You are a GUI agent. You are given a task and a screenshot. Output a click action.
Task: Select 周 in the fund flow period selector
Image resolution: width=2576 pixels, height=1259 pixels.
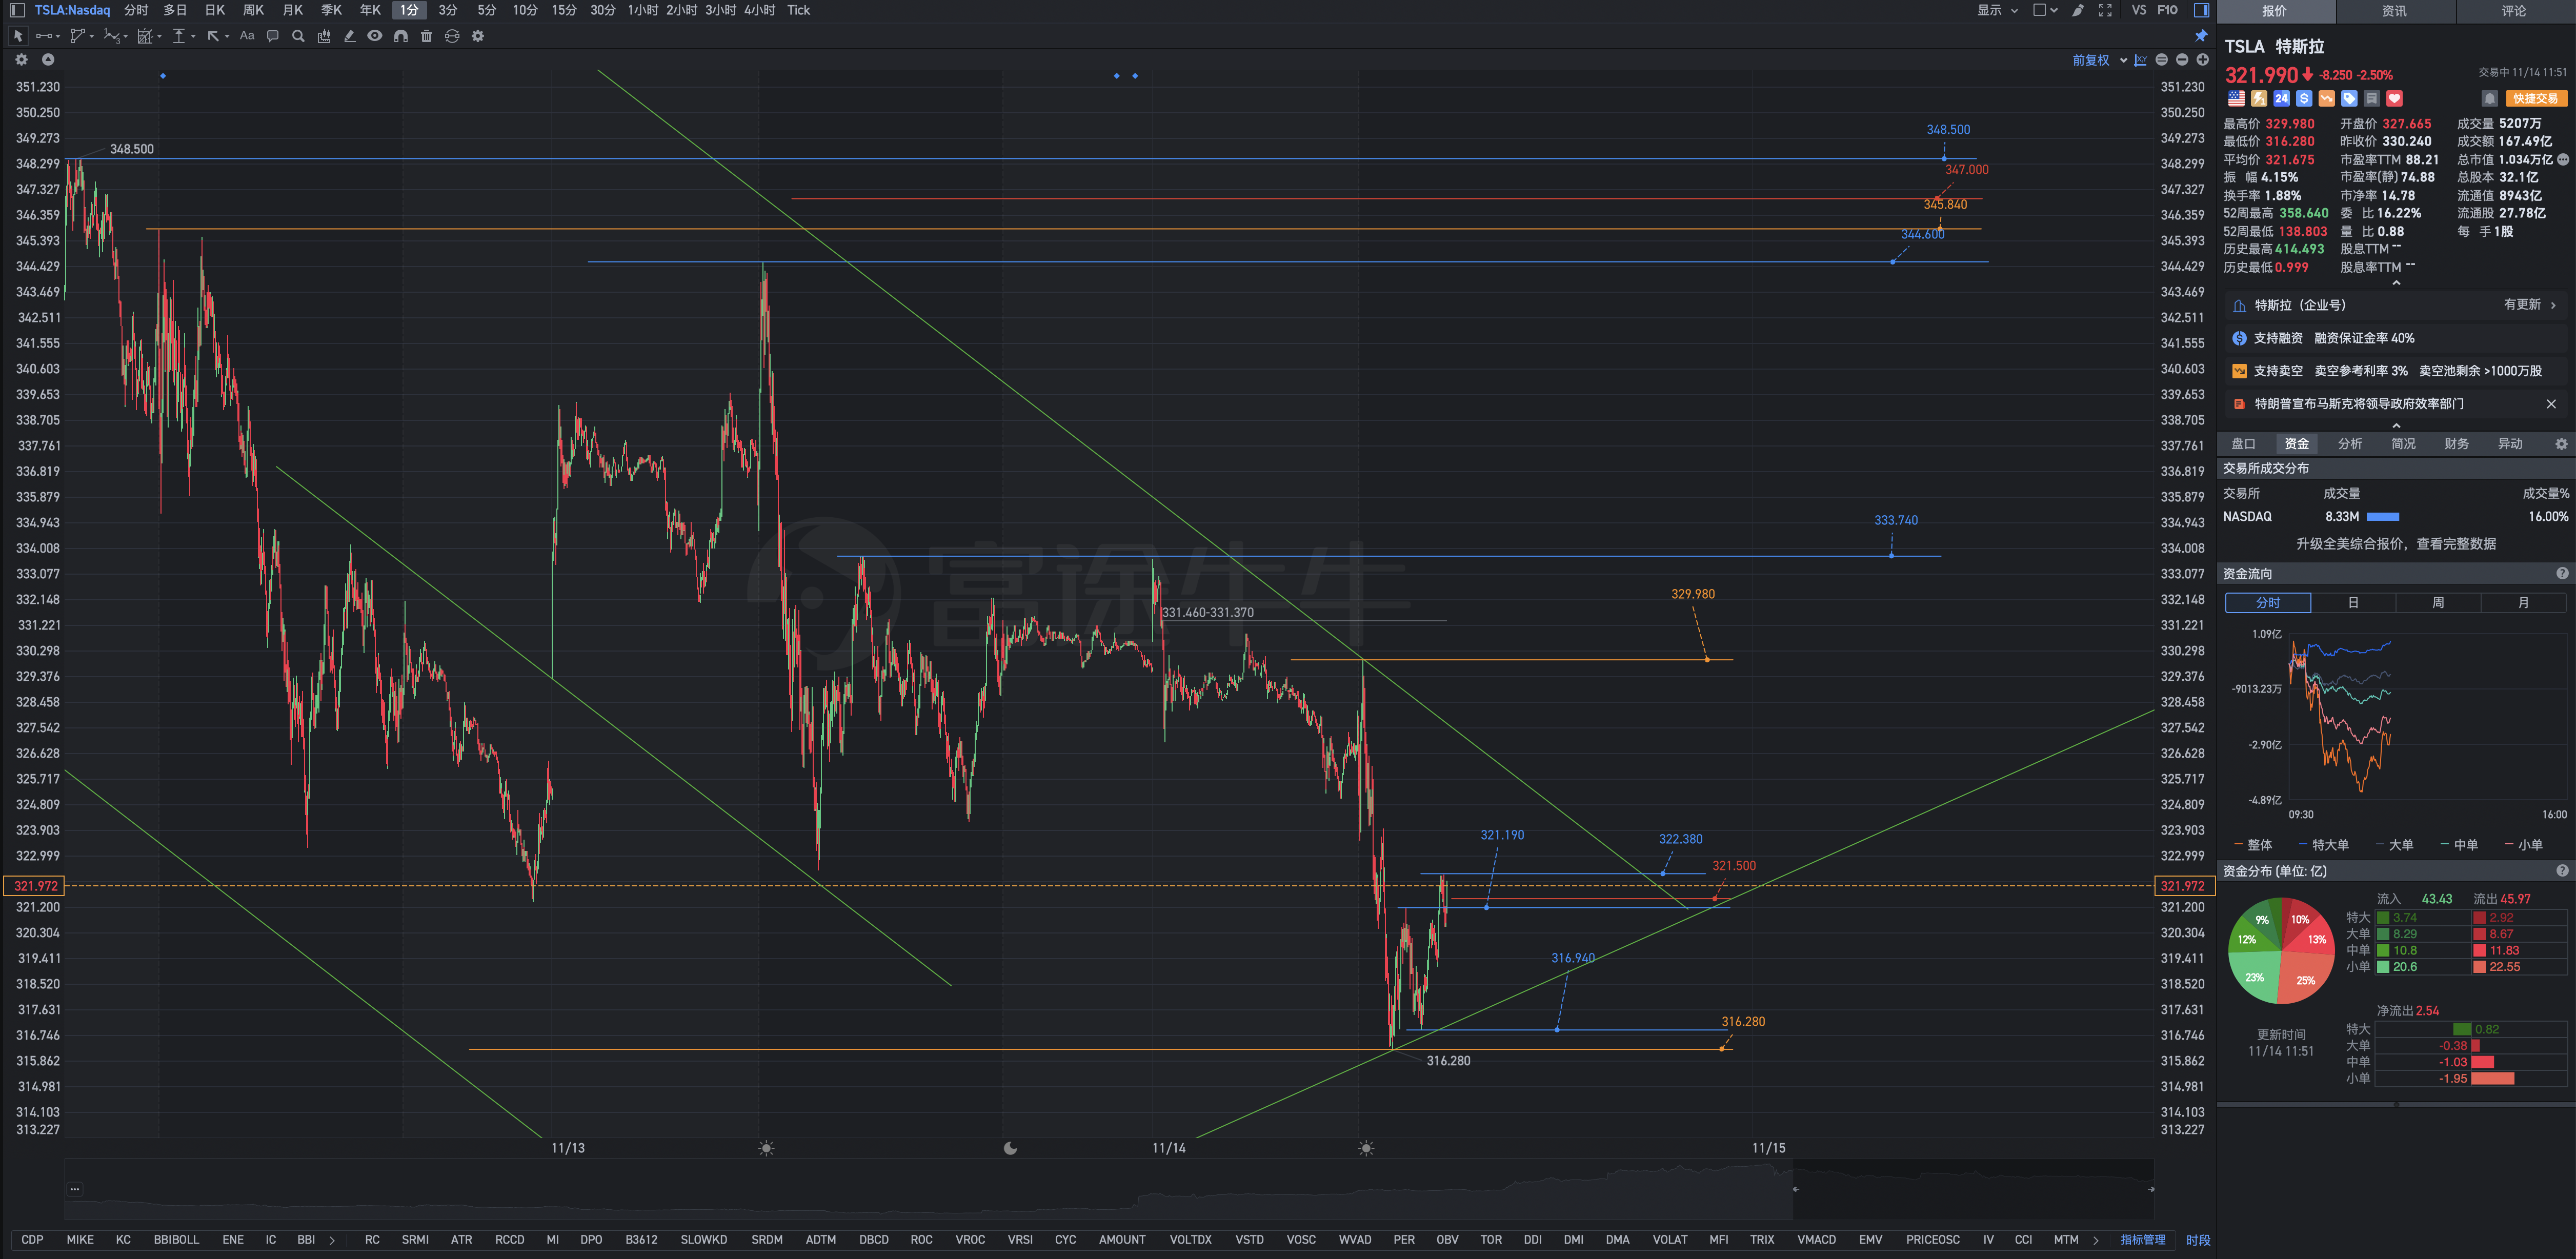[2438, 603]
